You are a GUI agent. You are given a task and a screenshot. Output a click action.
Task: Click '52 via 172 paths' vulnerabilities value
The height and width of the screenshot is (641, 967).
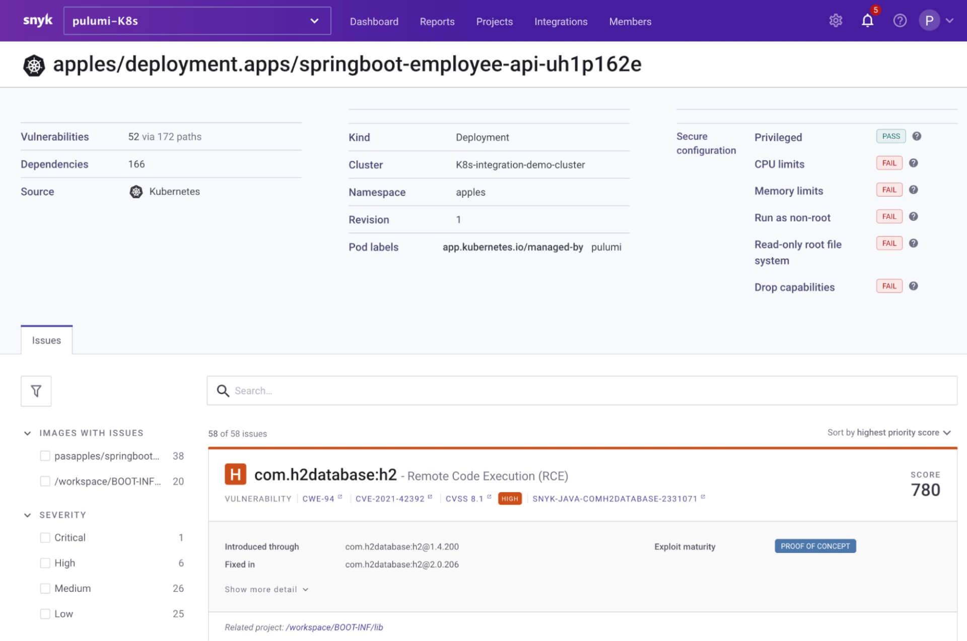pos(165,137)
